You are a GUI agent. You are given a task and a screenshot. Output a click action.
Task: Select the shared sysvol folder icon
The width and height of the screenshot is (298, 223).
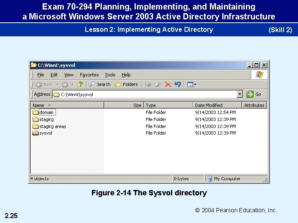click(35, 133)
